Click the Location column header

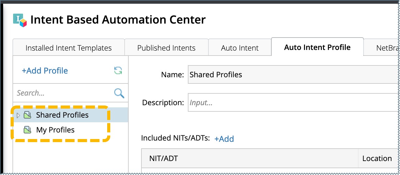[x=377, y=159]
